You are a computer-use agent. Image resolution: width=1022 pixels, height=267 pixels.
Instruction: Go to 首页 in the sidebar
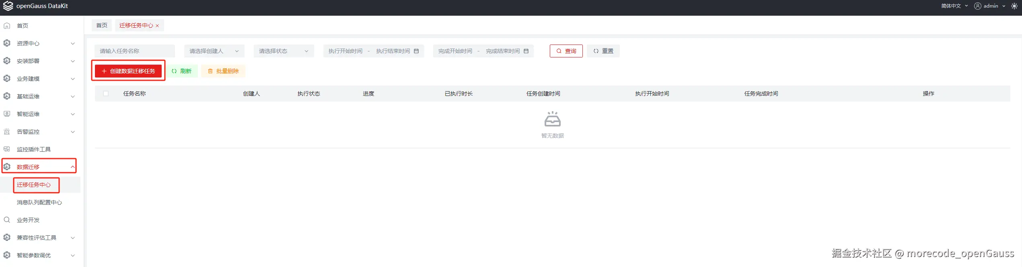point(23,26)
